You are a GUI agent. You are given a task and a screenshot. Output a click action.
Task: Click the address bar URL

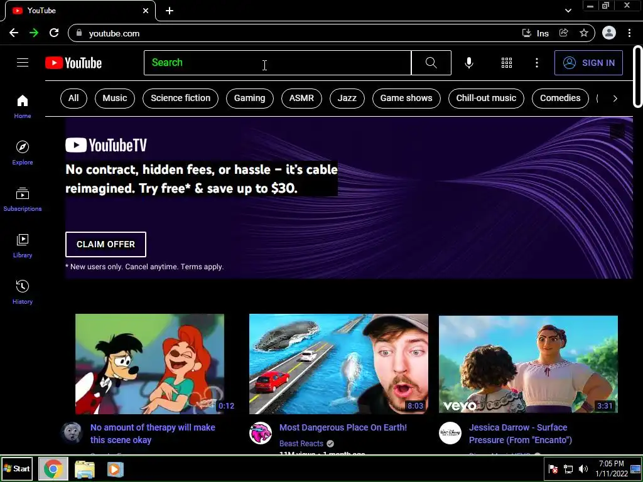(114, 34)
